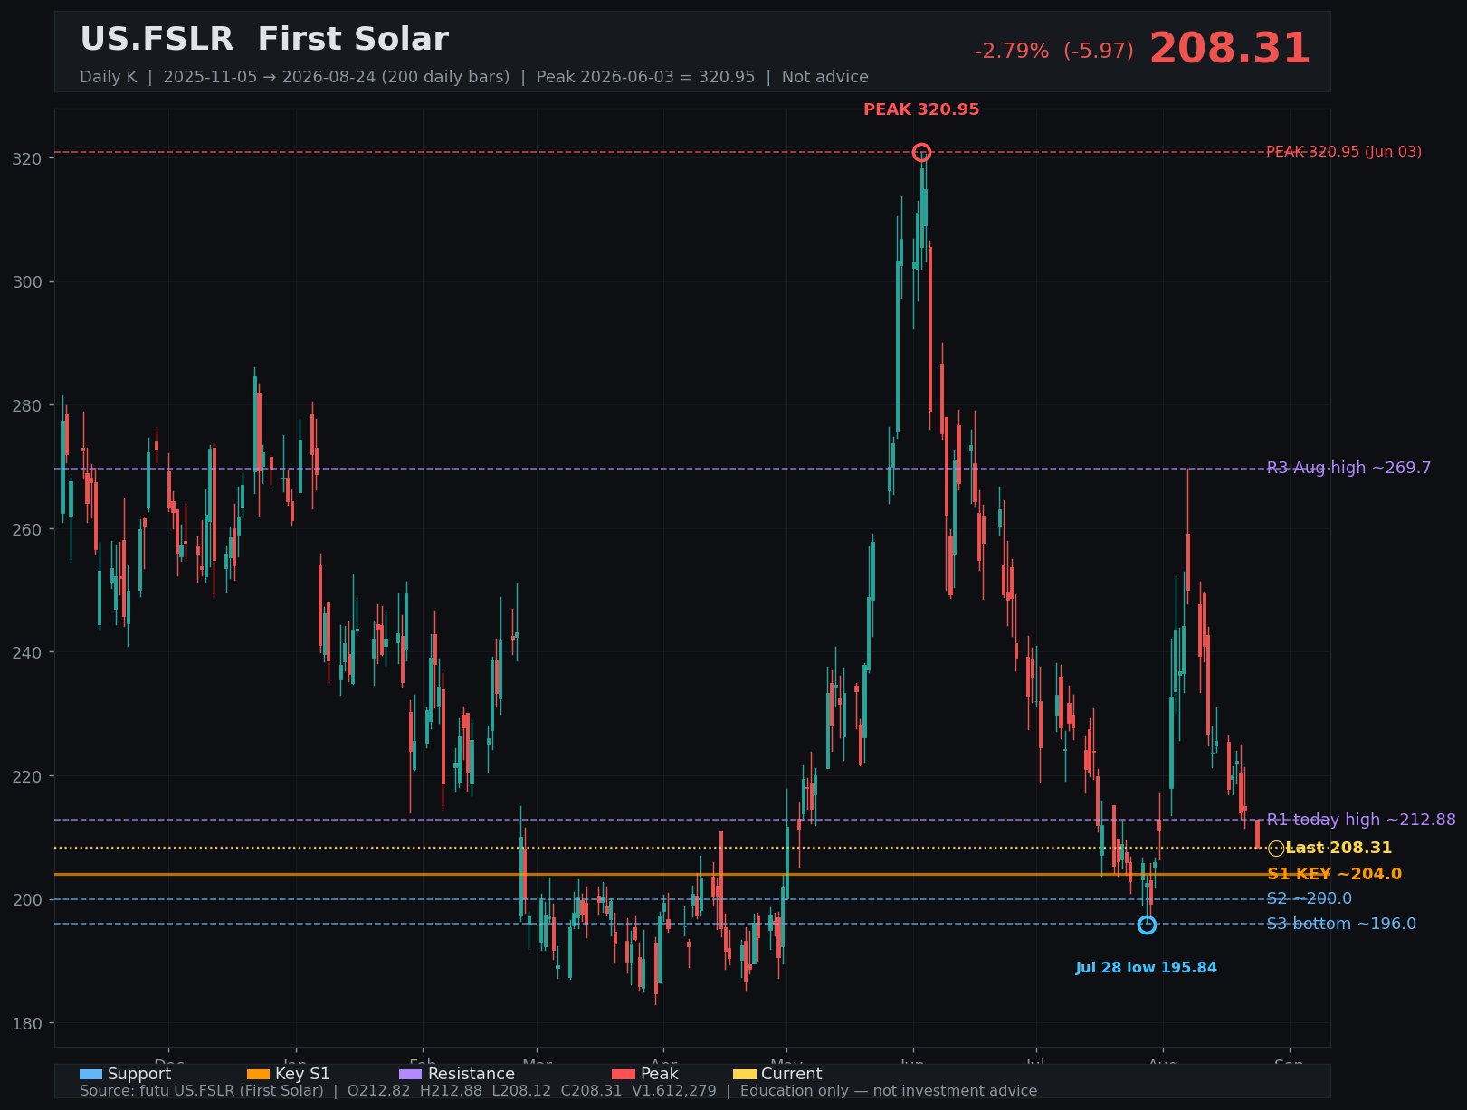Click the open value "O212.82" in the footer
Image resolution: width=1467 pixels, height=1110 pixels.
point(379,1091)
